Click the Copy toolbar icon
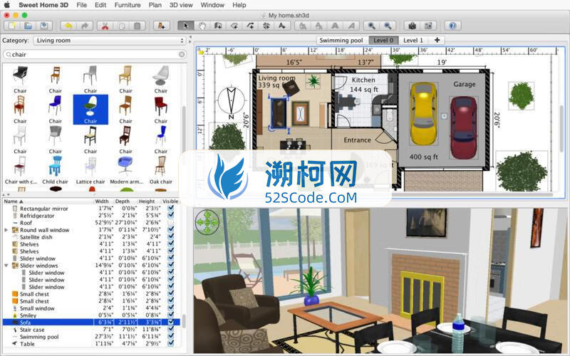 click(x=121, y=26)
